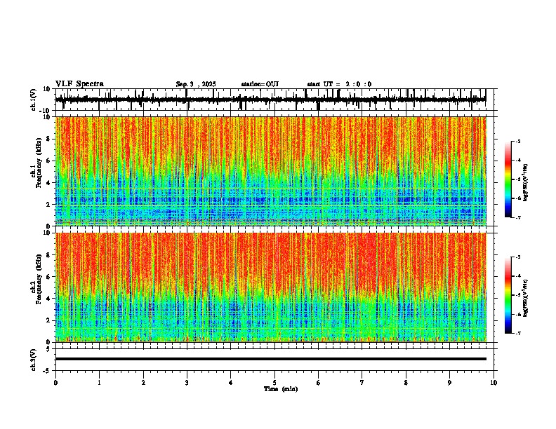Click the "Time (min)" axis label
This screenshot has width=556, height=429.
(x=281, y=389)
